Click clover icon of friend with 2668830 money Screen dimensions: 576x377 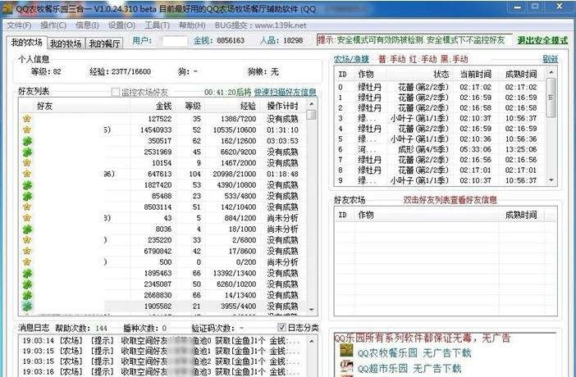[27, 295]
